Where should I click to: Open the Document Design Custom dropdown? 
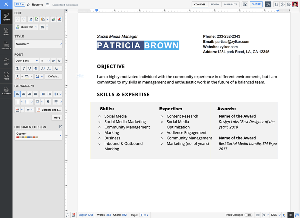coord(38,135)
